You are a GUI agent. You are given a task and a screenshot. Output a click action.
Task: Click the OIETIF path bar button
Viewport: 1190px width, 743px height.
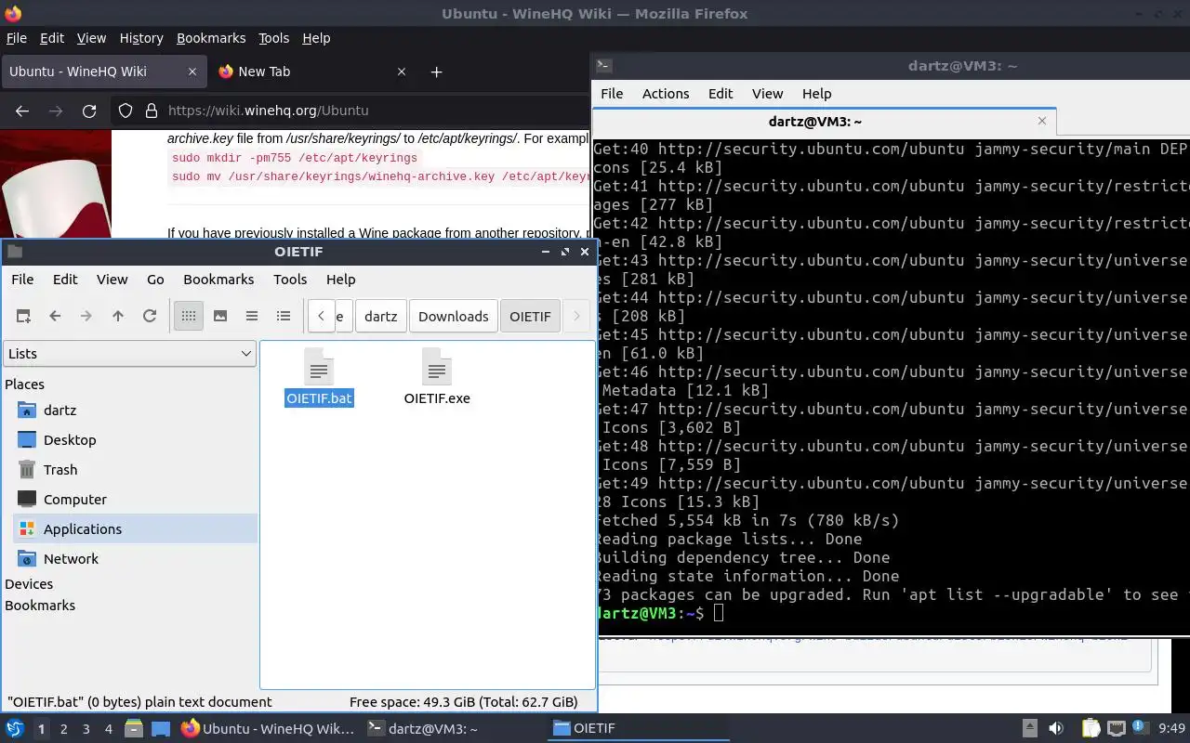click(530, 316)
